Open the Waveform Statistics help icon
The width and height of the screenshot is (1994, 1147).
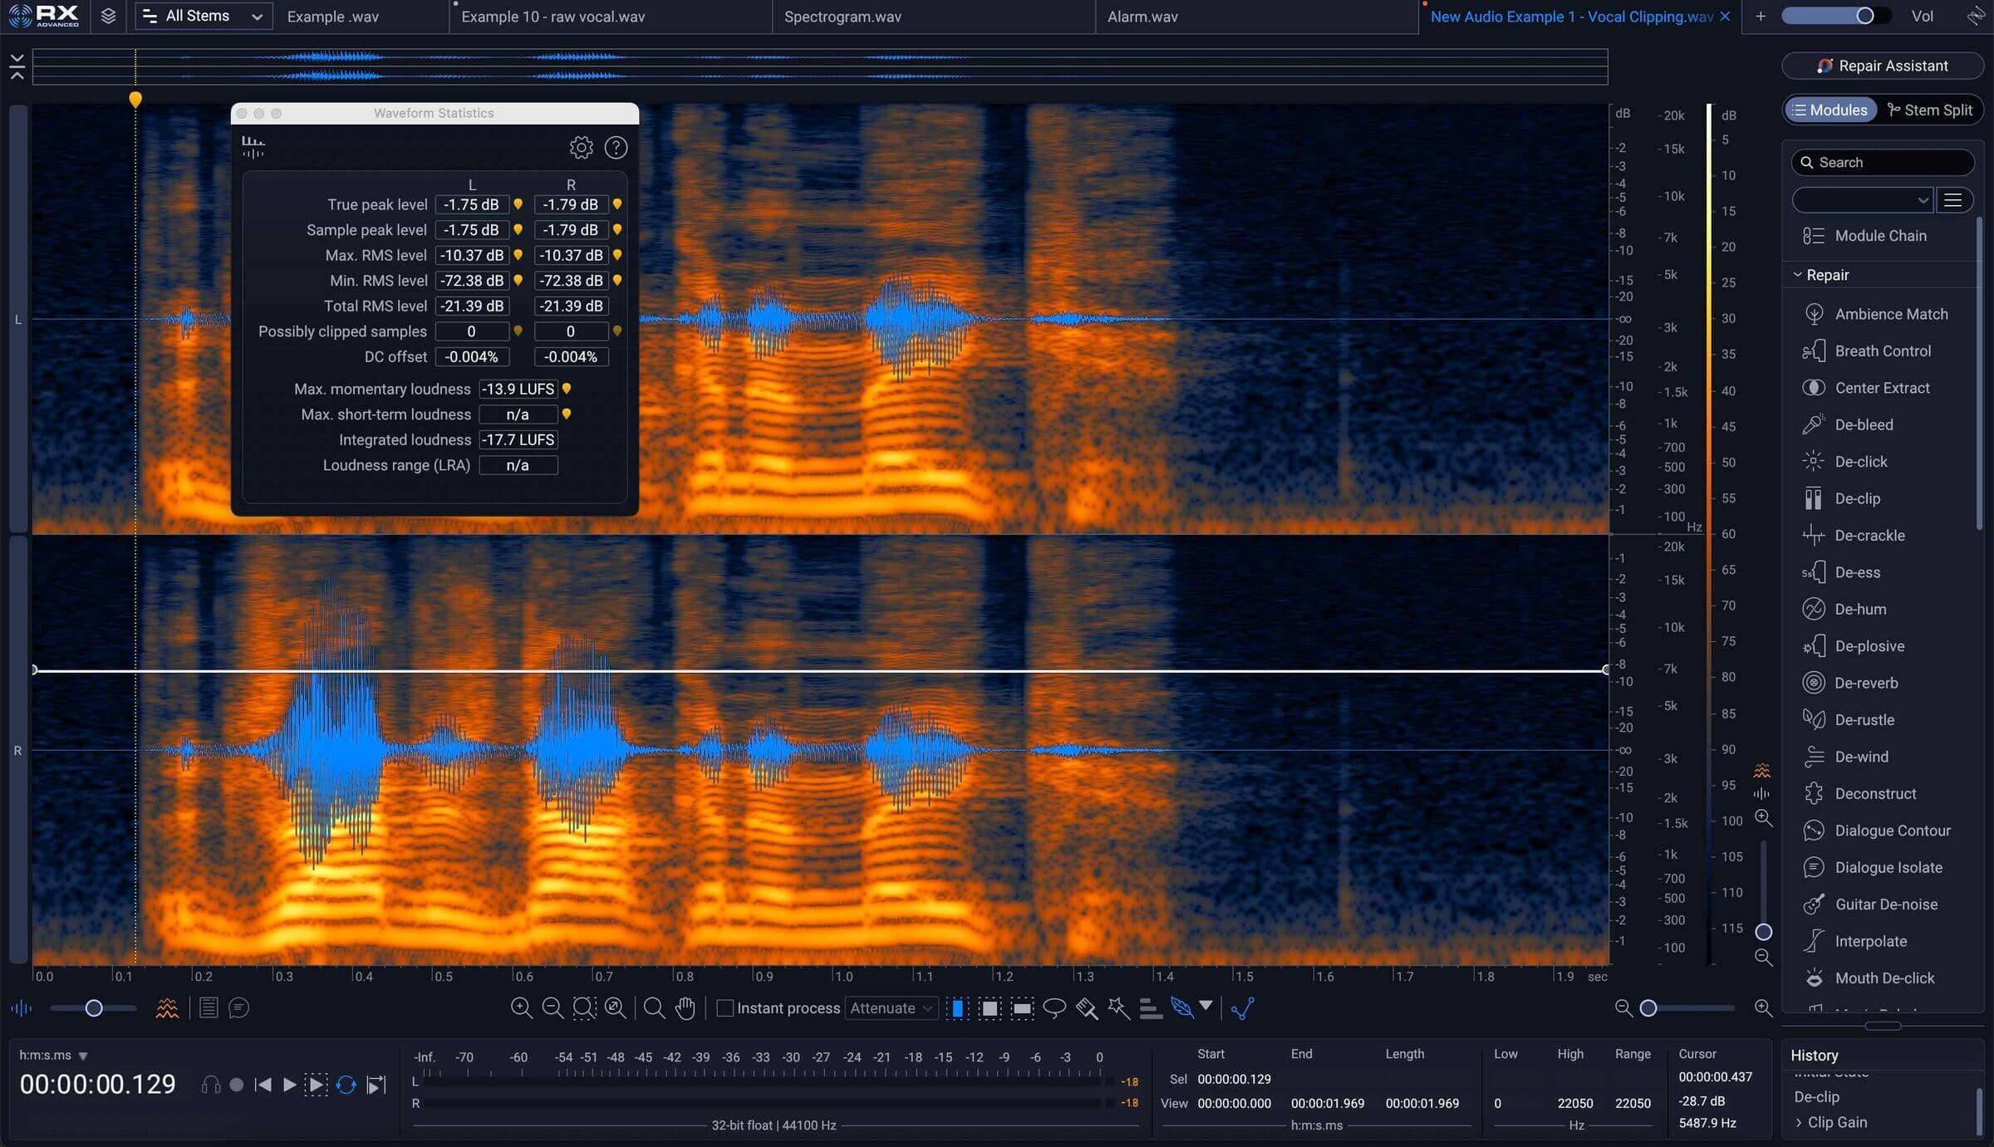[616, 148]
